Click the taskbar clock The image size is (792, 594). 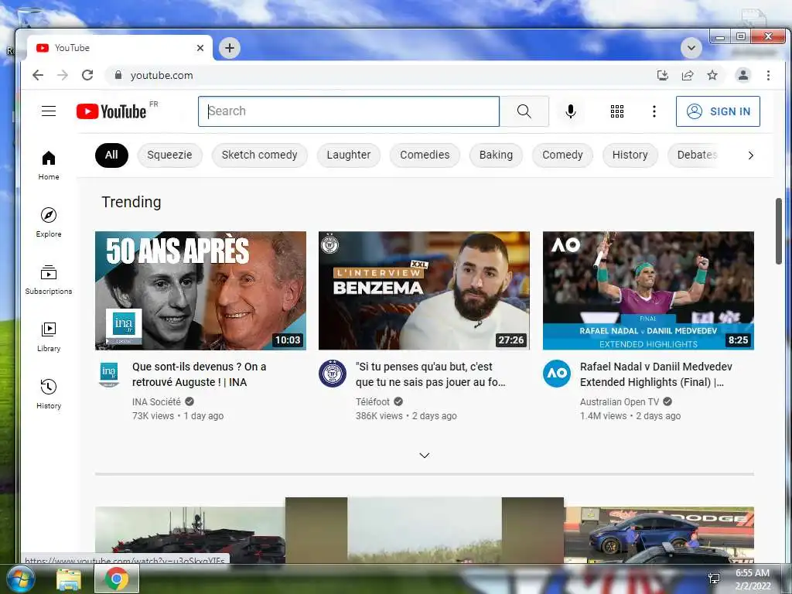click(x=753, y=579)
